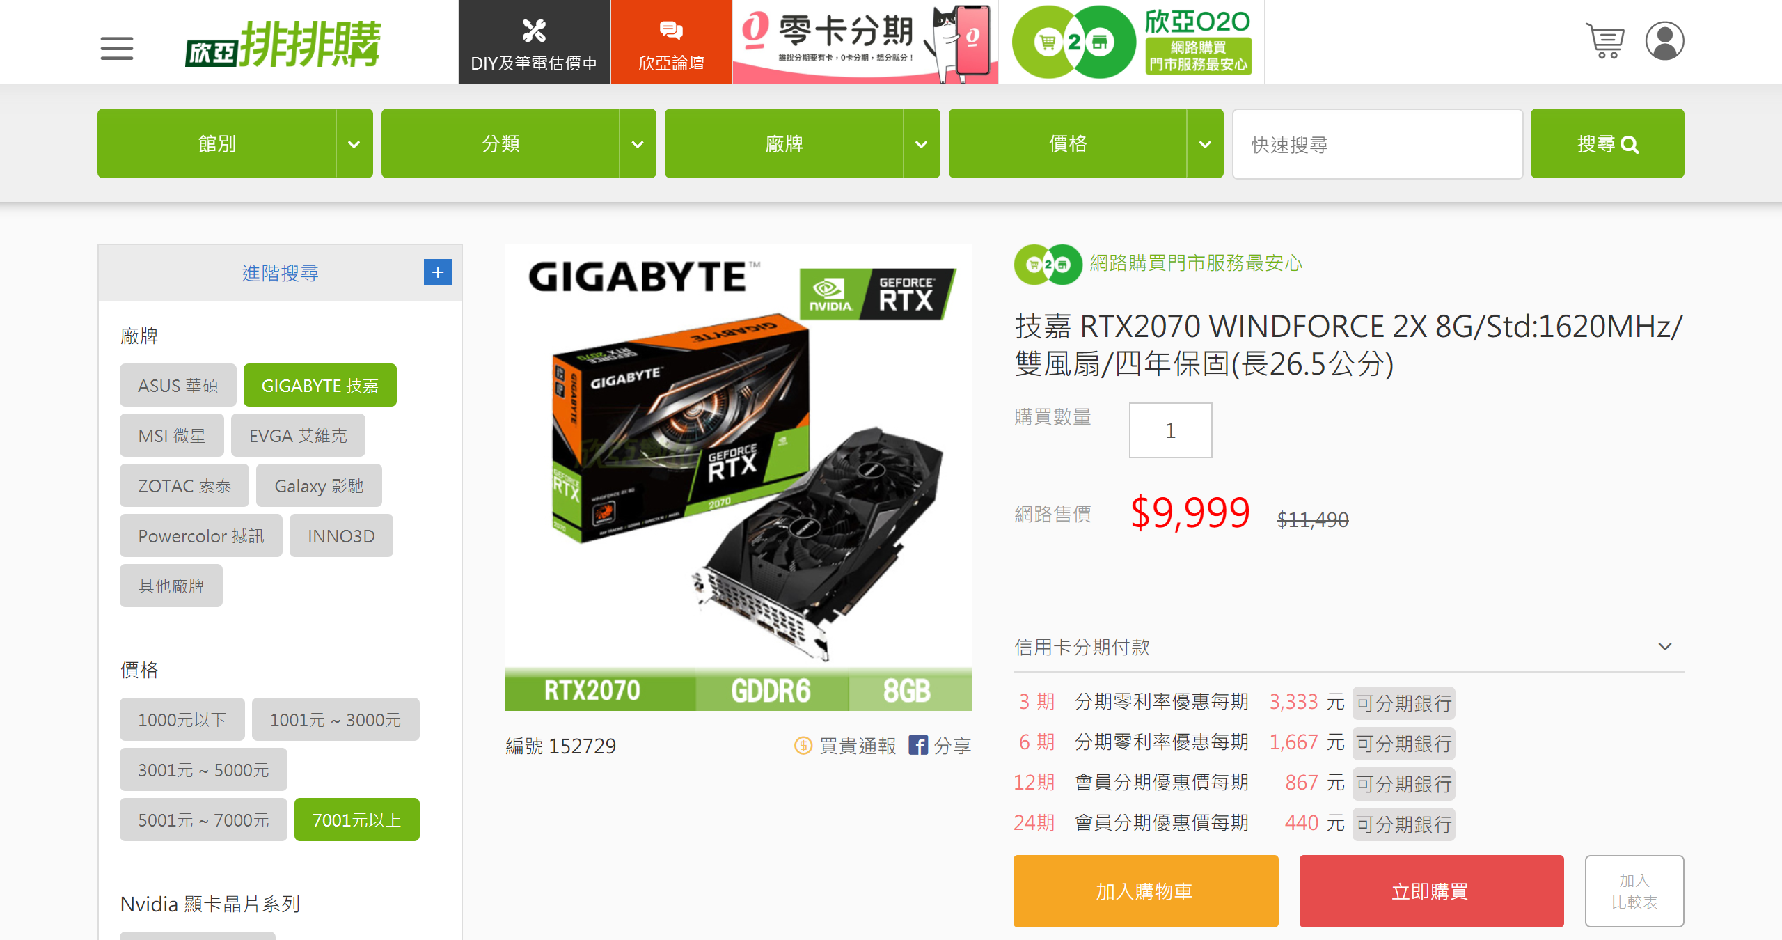Expand advanced search with the blue plus icon
This screenshot has height=940, width=1782.
click(438, 272)
